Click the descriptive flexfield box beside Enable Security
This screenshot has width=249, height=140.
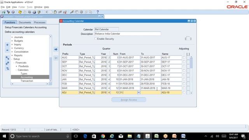tap(188, 38)
